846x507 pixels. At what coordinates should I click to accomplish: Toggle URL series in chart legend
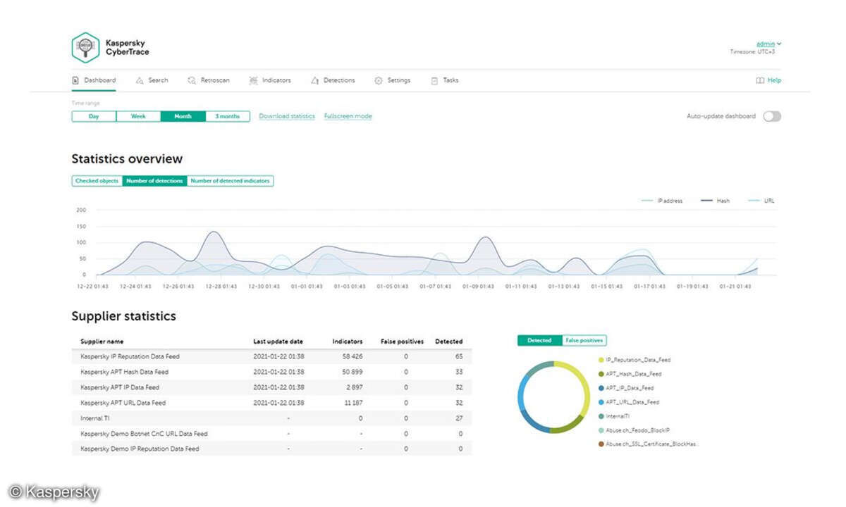(x=761, y=201)
